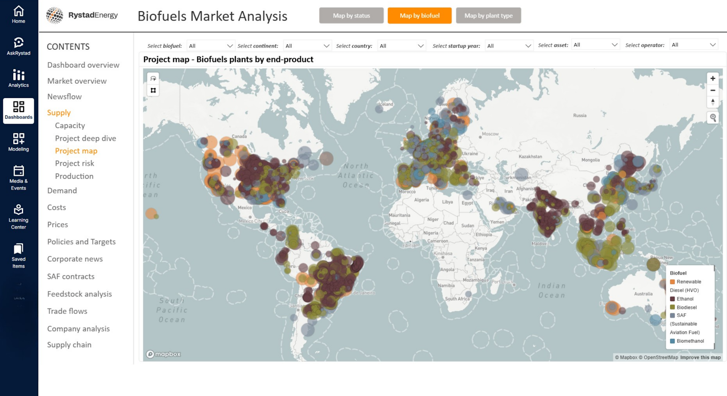Open the Supply section in contents

[59, 112]
